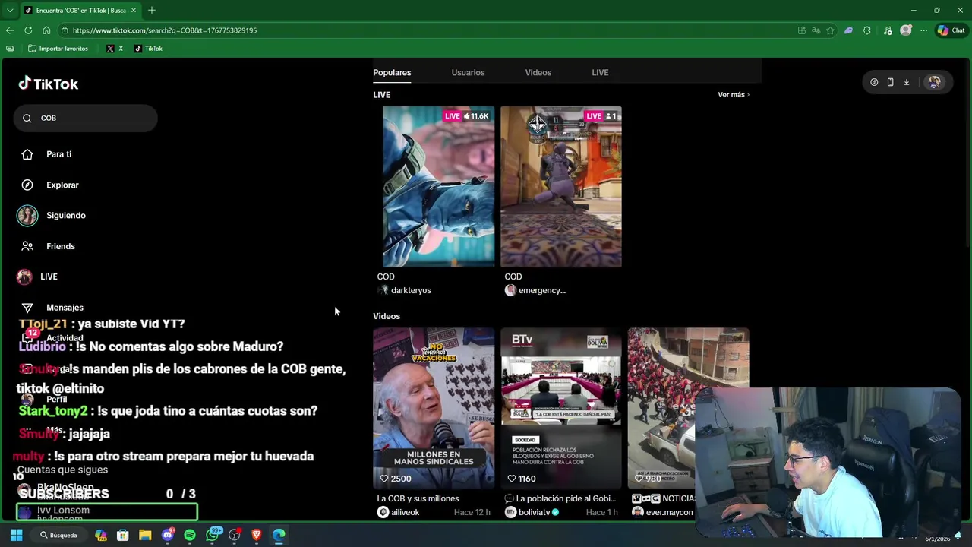Click the browser address bar URL
The width and height of the screenshot is (972, 547).
click(165, 30)
